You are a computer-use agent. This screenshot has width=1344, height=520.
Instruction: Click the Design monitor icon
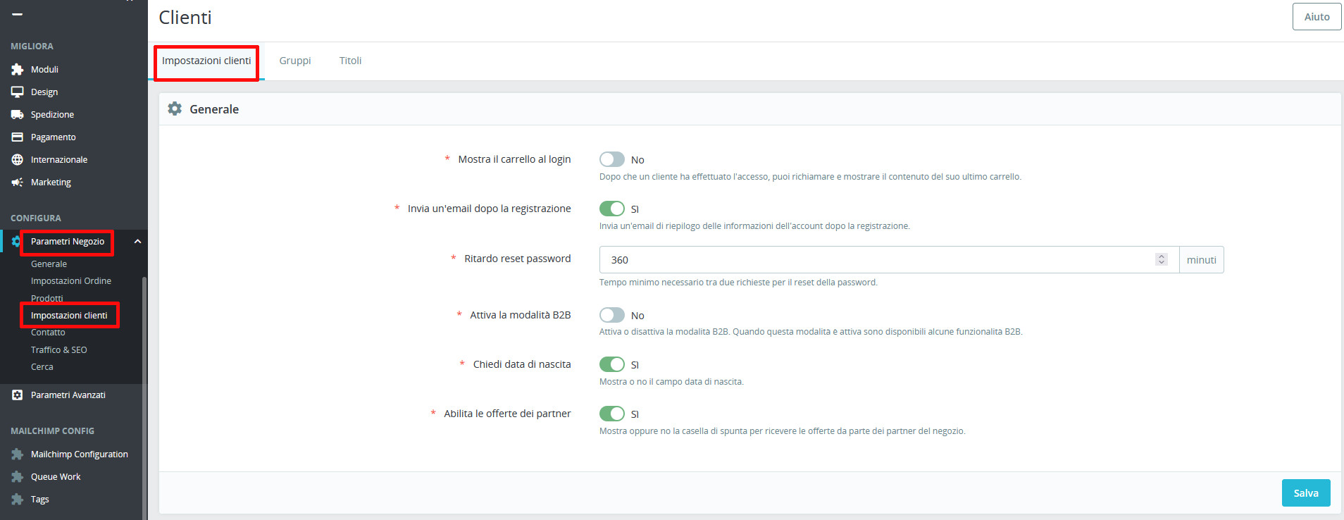point(18,92)
